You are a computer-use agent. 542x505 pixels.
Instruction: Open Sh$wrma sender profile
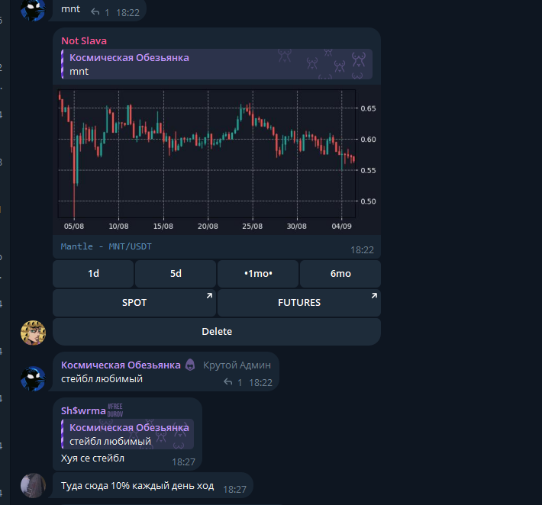[x=83, y=410]
